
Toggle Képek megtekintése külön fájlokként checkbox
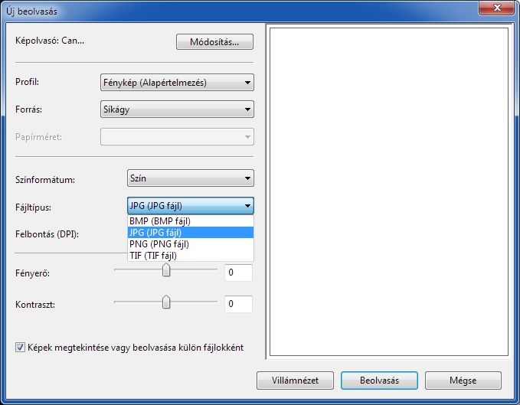[20, 348]
